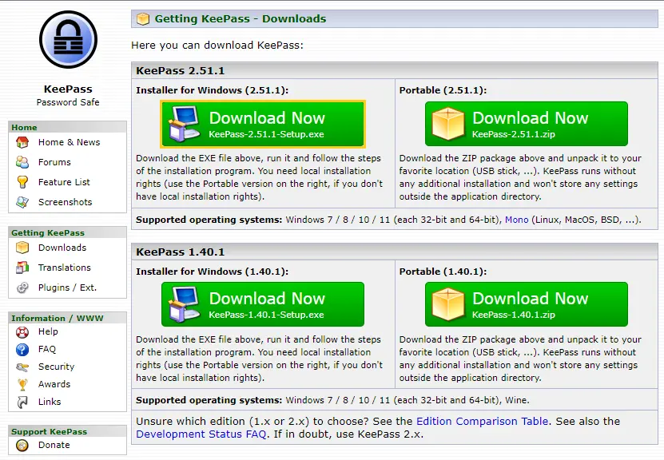Click the question mark icon beside FAQ
This screenshot has height=460, width=664.
pyautogui.click(x=22, y=350)
